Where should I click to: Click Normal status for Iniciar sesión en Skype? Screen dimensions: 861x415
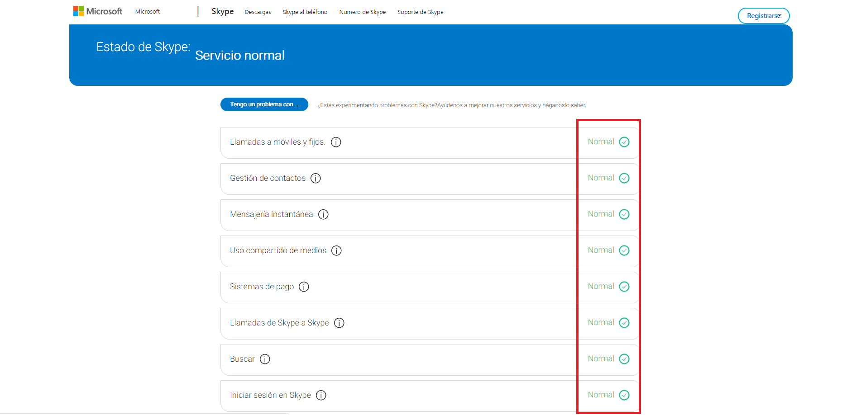pyautogui.click(x=601, y=395)
